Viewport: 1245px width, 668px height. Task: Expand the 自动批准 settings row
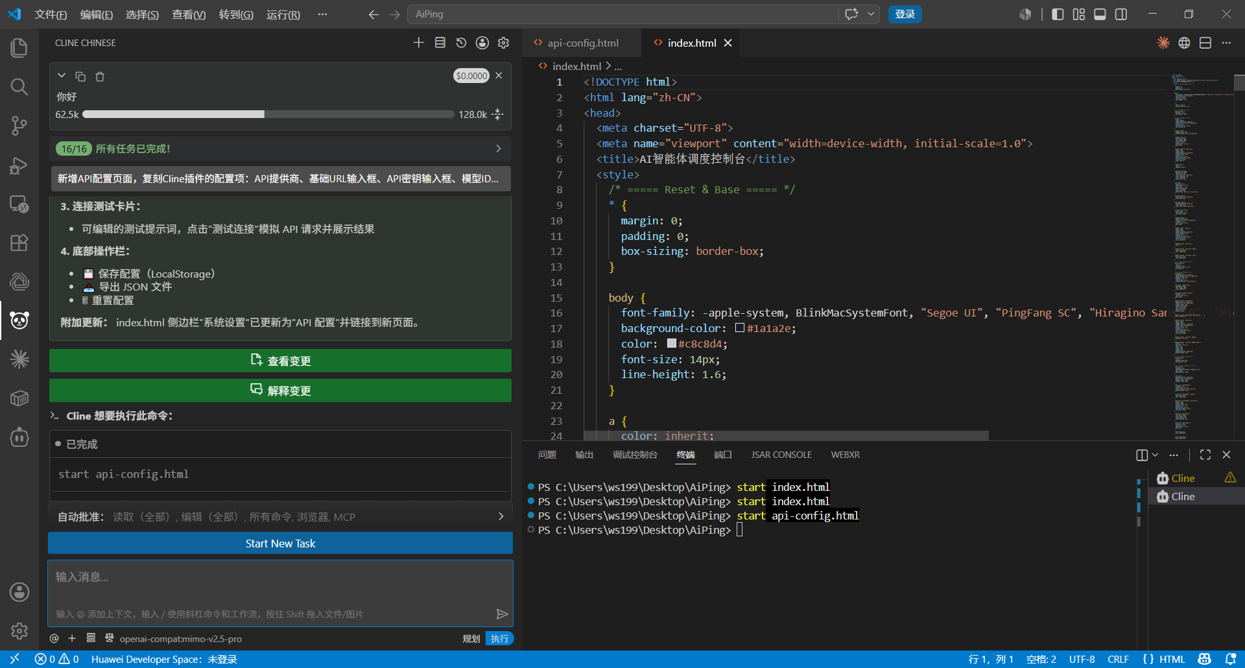(280, 516)
